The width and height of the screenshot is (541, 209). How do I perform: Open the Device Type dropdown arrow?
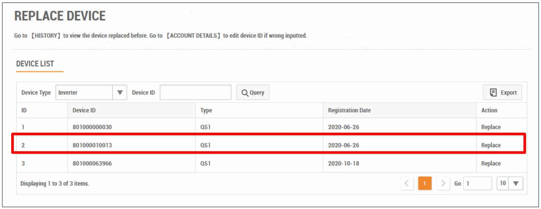(120, 92)
